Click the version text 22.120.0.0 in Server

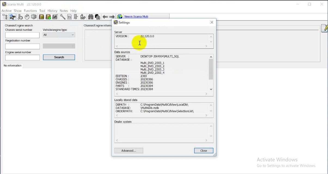tap(147, 36)
